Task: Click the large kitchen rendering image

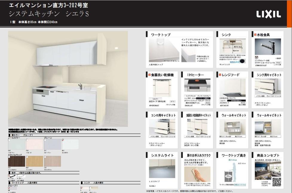Action: pos(68,79)
